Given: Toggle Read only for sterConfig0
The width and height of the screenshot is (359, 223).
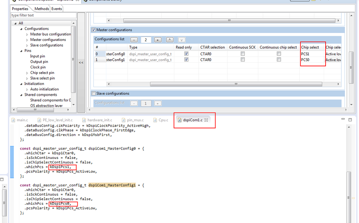Looking at the screenshot, I should click(187, 54).
